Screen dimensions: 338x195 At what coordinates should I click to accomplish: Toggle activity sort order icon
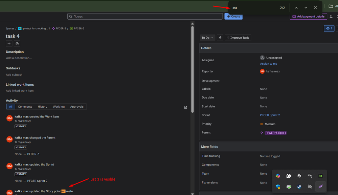[186, 107]
